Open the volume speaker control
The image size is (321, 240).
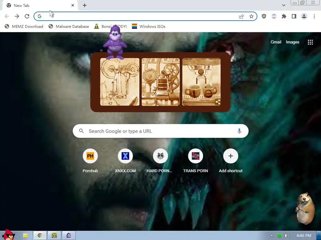(x=287, y=236)
